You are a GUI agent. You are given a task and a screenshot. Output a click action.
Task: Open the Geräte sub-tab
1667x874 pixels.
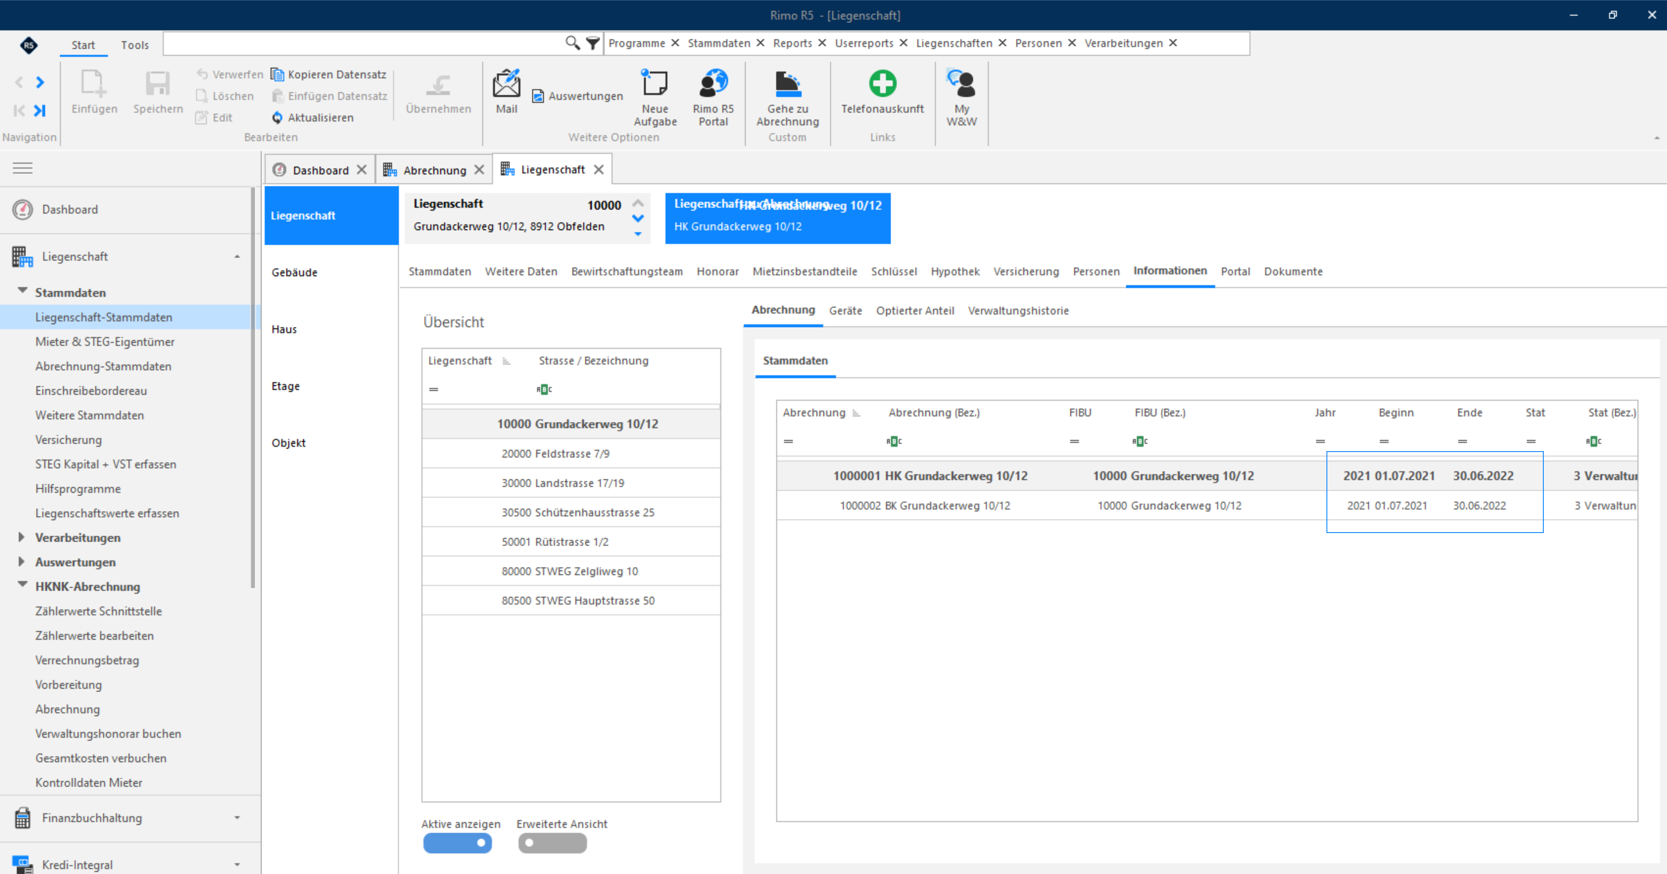pyautogui.click(x=845, y=310)
